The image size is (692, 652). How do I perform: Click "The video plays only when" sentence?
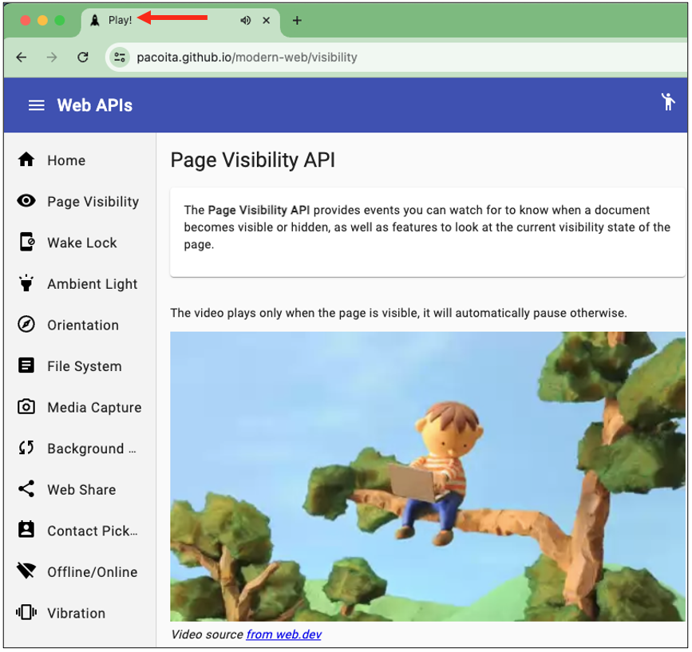[x=398, y=313]
